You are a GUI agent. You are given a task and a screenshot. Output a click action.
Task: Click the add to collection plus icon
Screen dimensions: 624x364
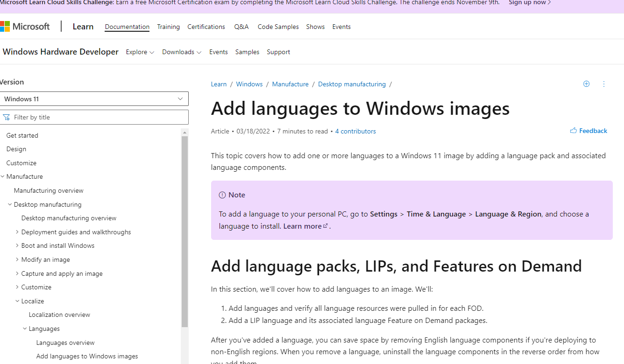pyautogui.click(x=586, y=84)
